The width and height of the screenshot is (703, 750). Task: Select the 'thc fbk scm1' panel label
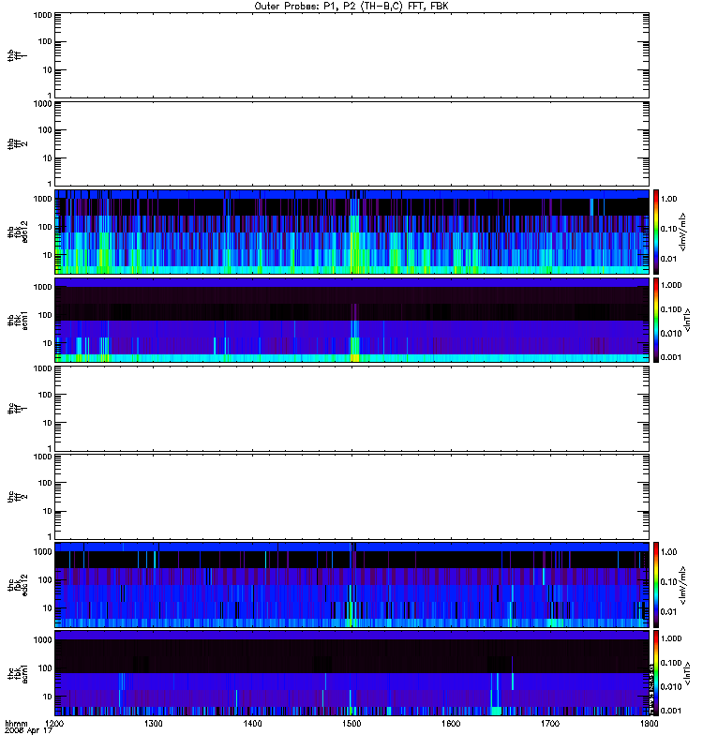(17, 673)
